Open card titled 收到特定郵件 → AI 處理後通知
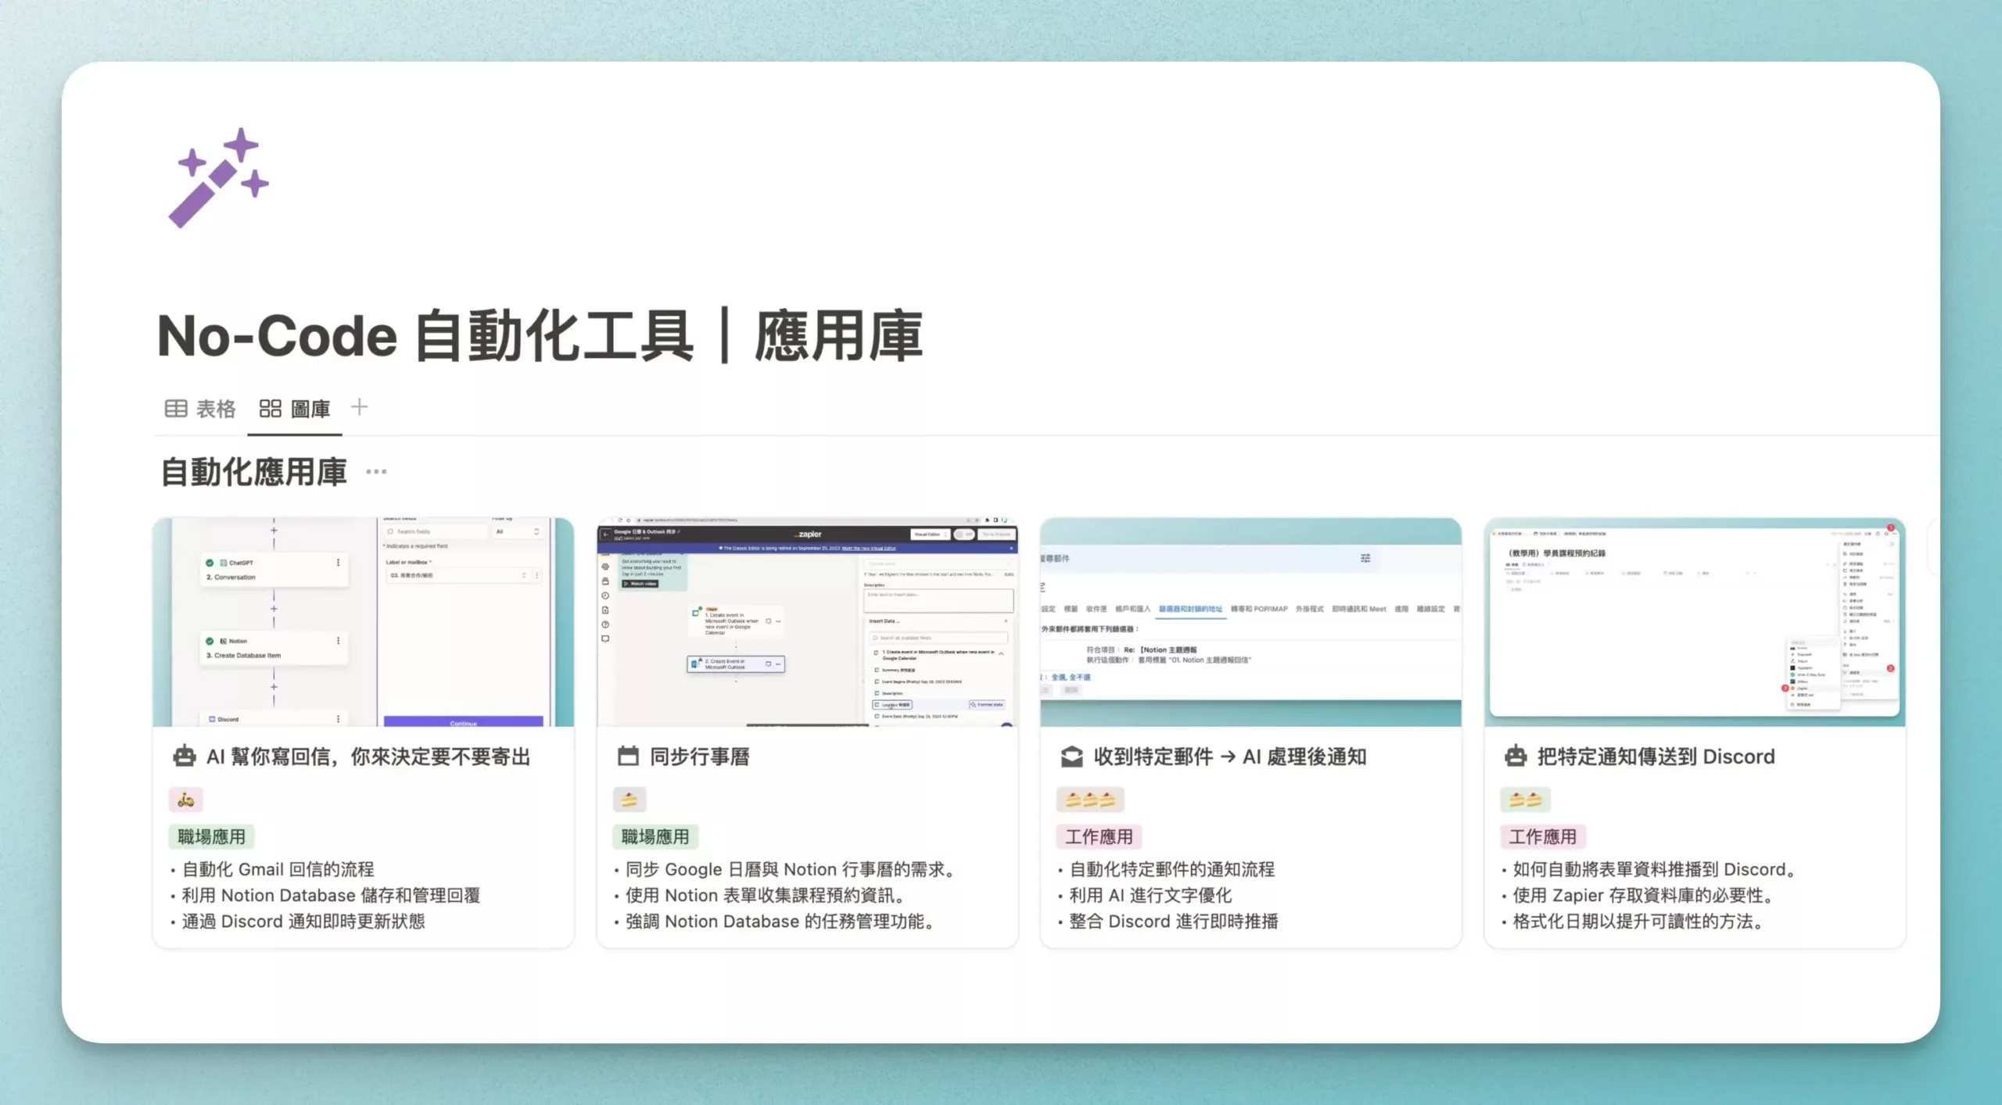Image resolution: width=2002 pixels, height=1105 pixels. (x=1230, y=756)
